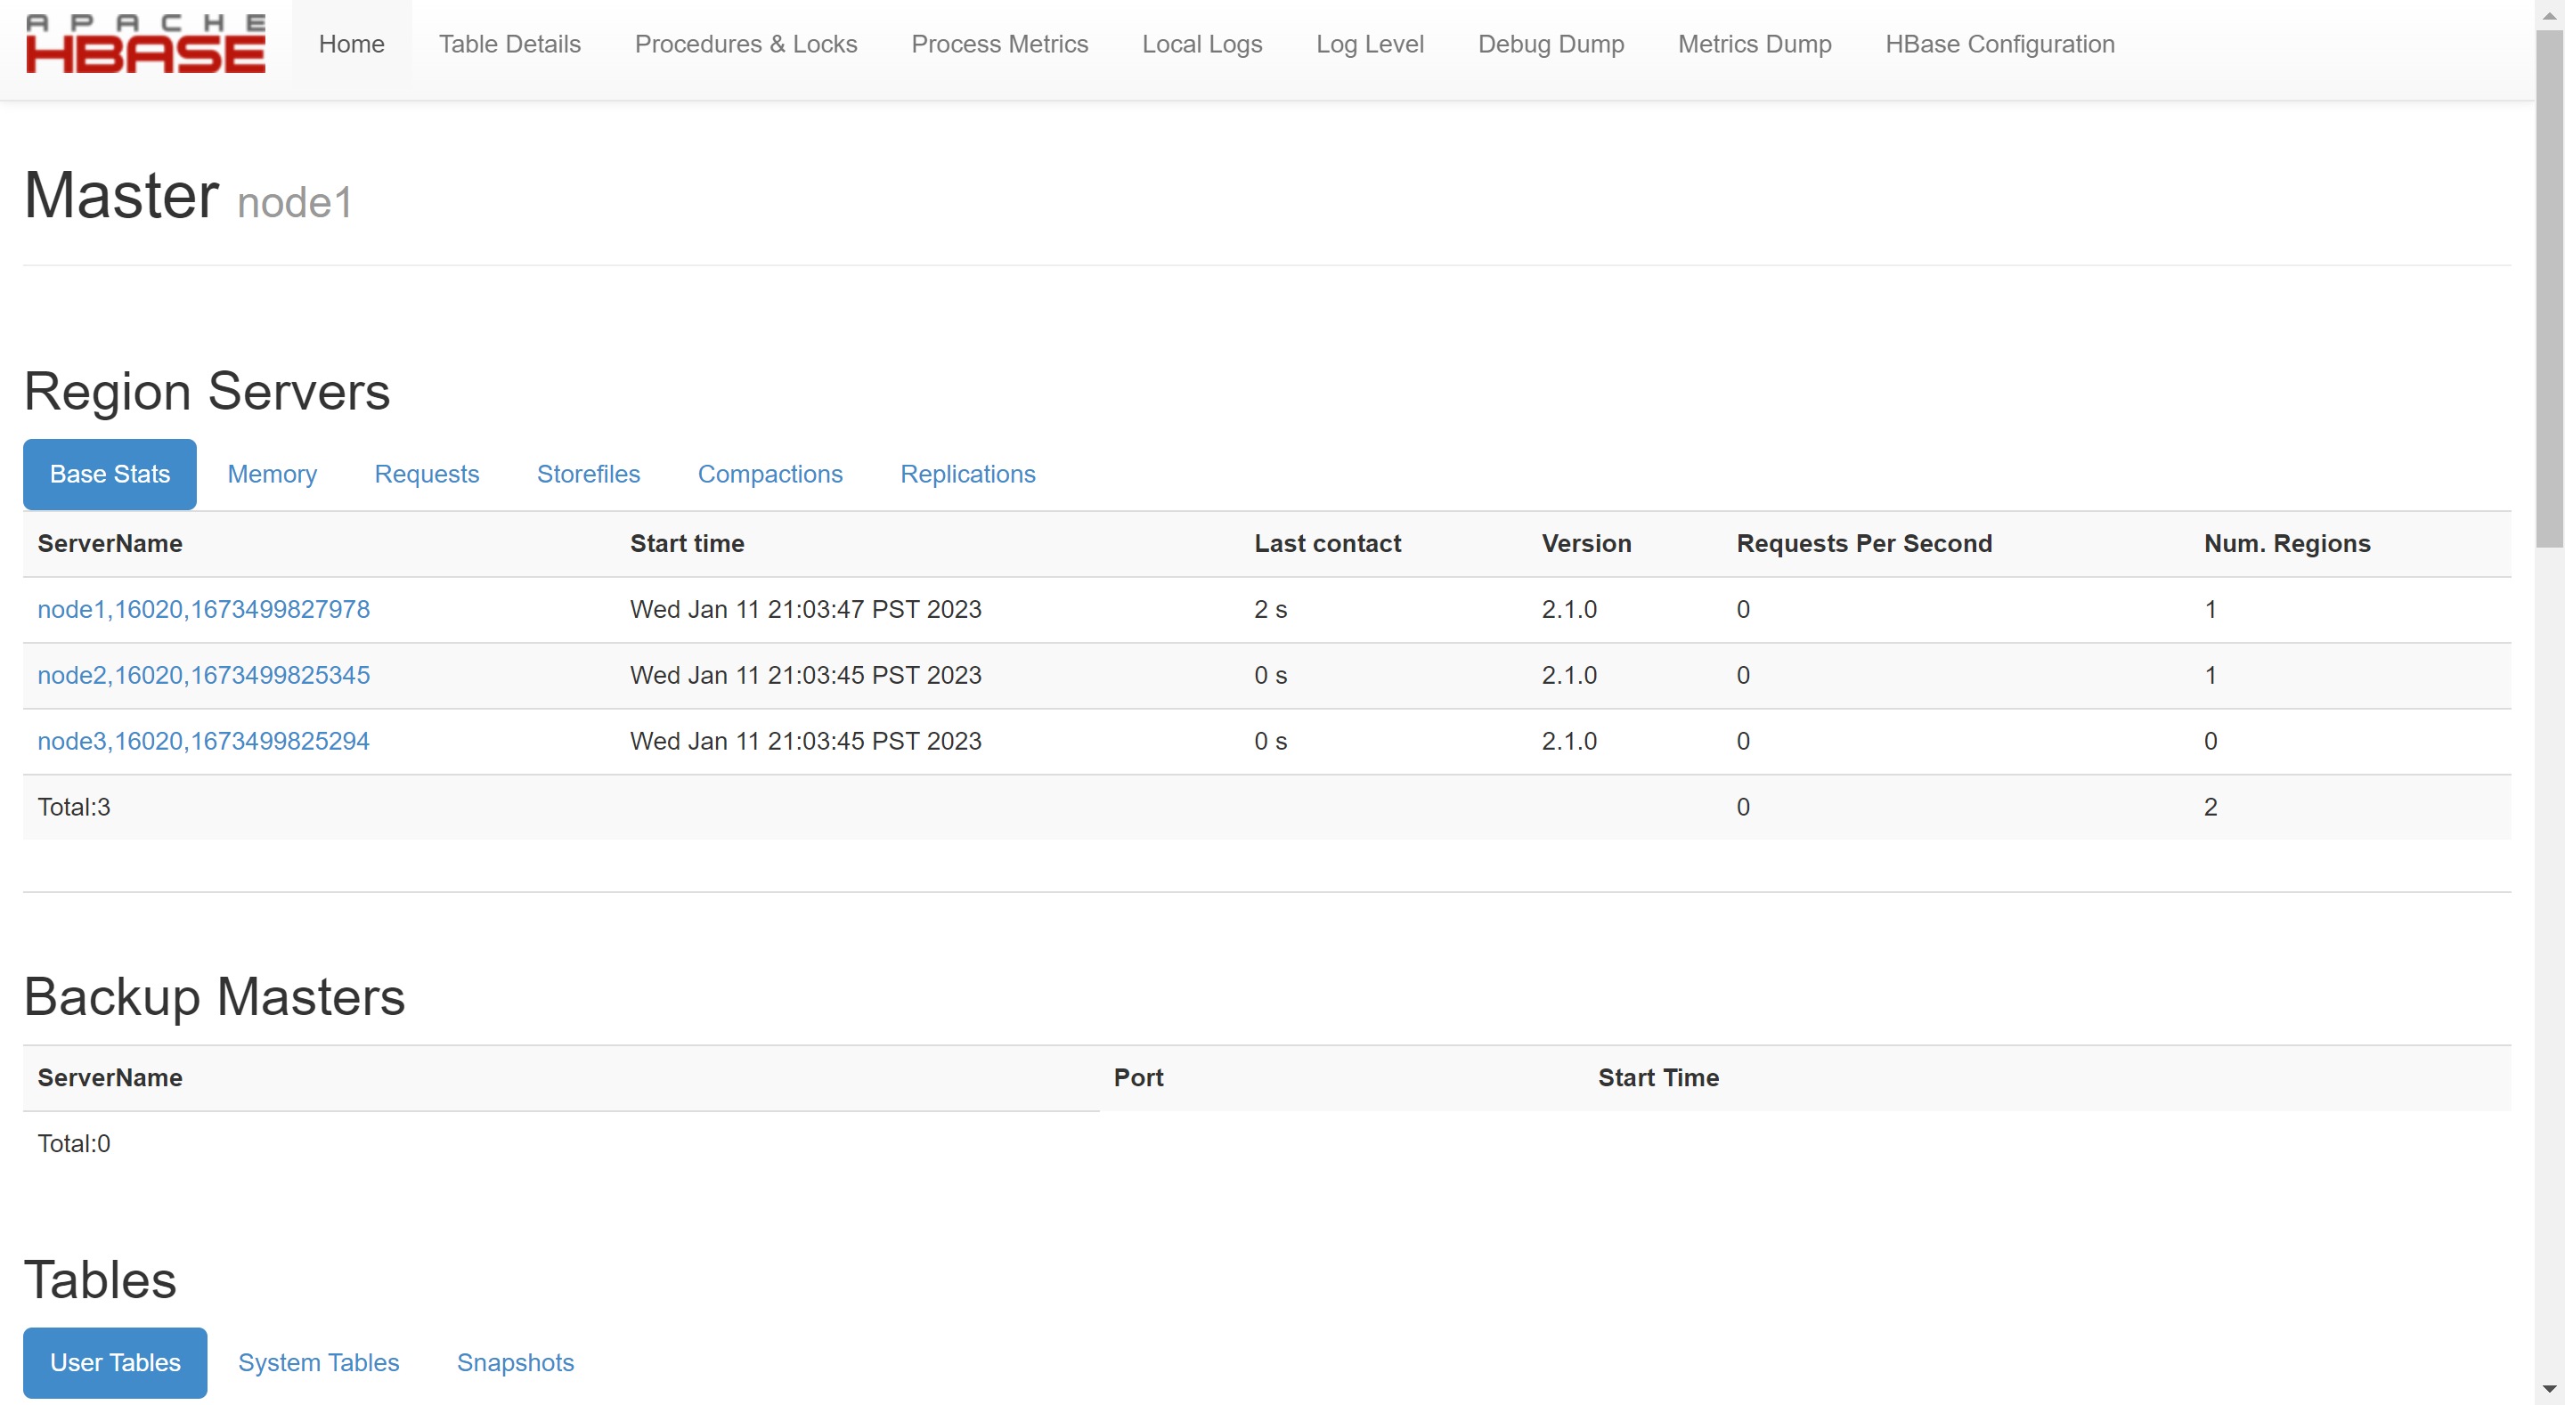Click the Apache HBase logo
The image size is (2565, 1405).
tap(145, 45)
